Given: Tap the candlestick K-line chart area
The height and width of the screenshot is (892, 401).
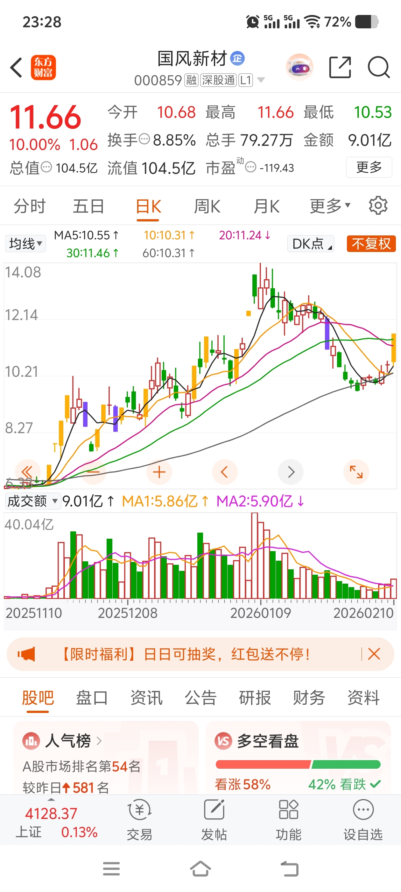Looking at the screenshot, I should point(200,376).
